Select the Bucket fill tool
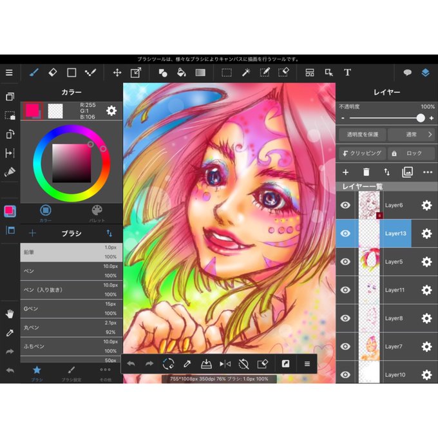Screen dimensions: 438x438 182,73
